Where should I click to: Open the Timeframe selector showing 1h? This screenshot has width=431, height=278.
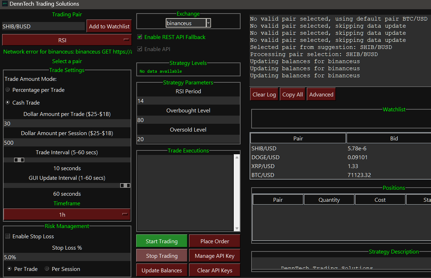coord(67,215)
